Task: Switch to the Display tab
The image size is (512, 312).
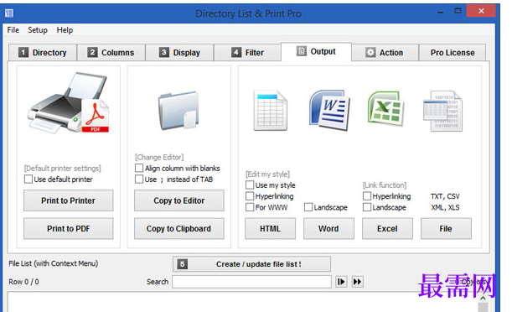Action: pos(179,53)
